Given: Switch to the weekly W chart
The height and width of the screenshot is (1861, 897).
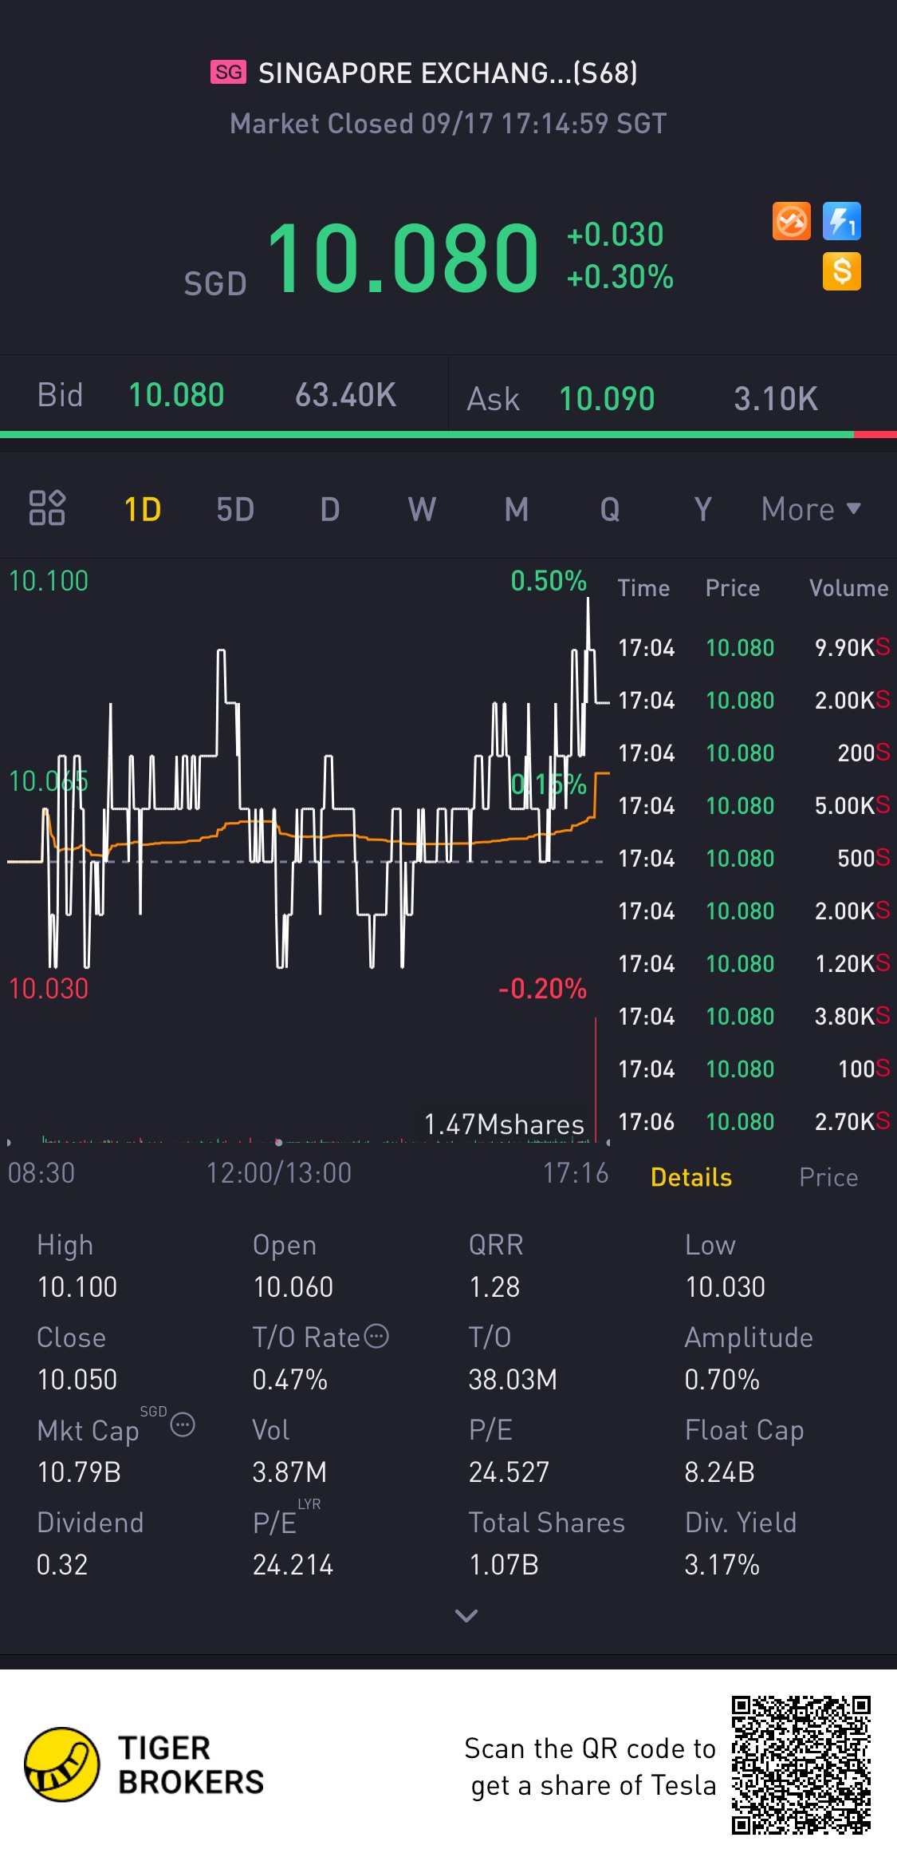Looking at the screenshot, I should pos(423,509).
